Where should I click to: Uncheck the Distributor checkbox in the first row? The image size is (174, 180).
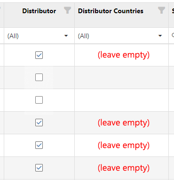[x=39, y=55]
